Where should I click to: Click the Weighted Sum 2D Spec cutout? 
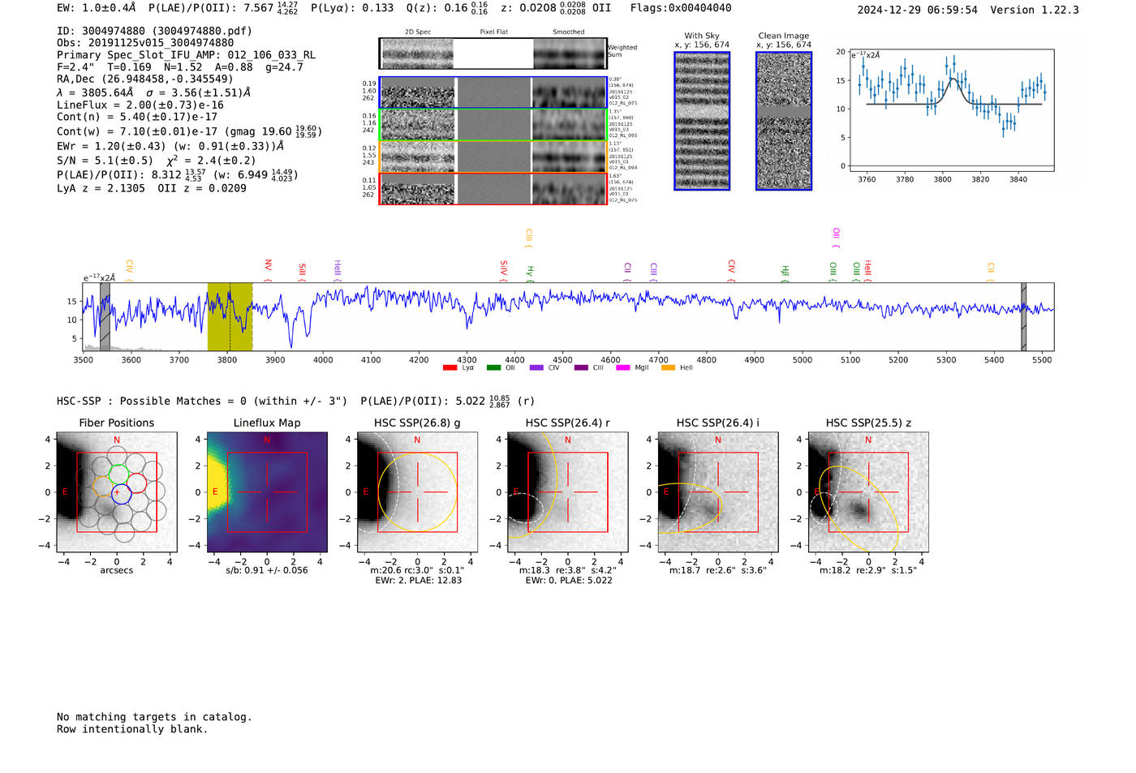(418, 54)
